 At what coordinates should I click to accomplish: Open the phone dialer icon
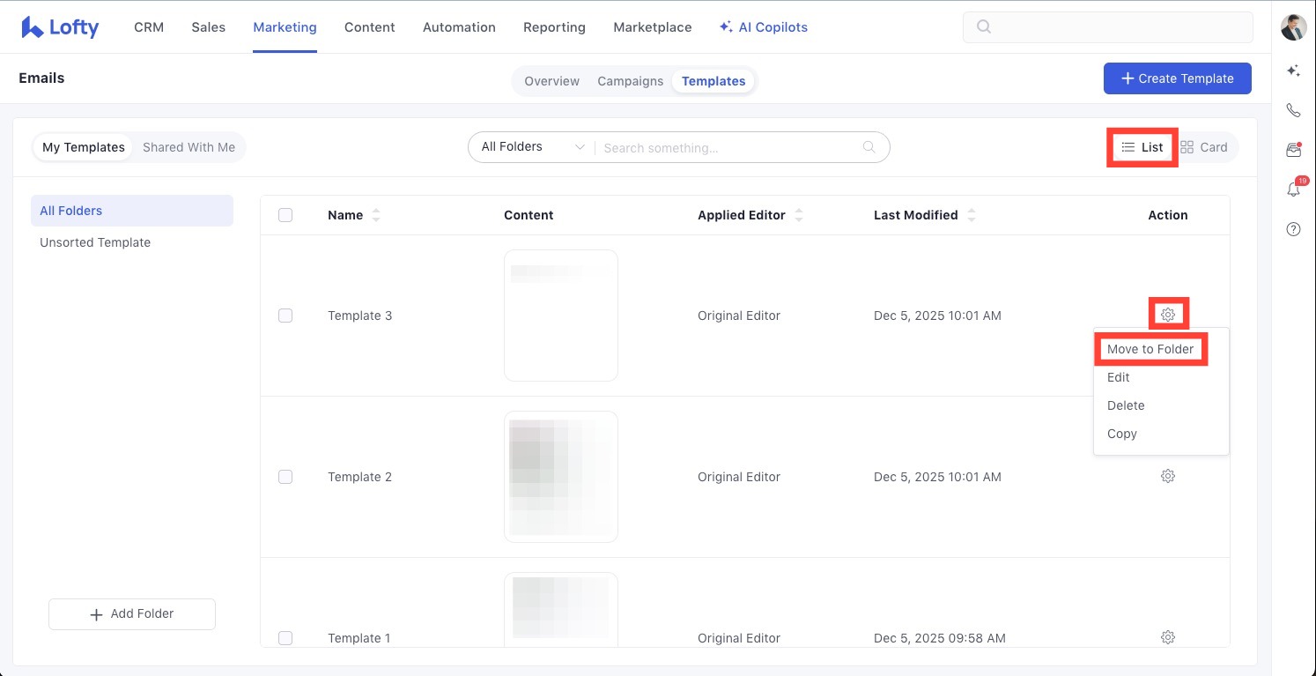(1293, 110)
